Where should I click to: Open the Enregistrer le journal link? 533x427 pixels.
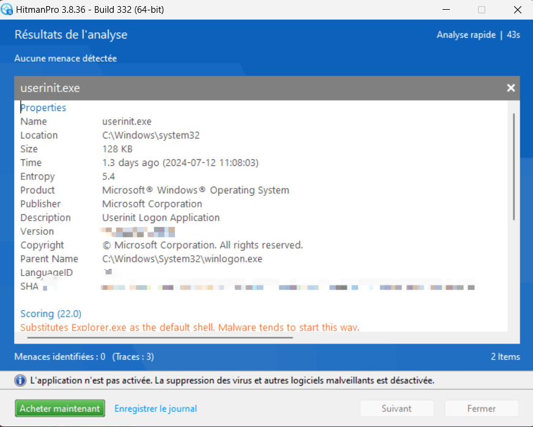click(x=156, y=409)
